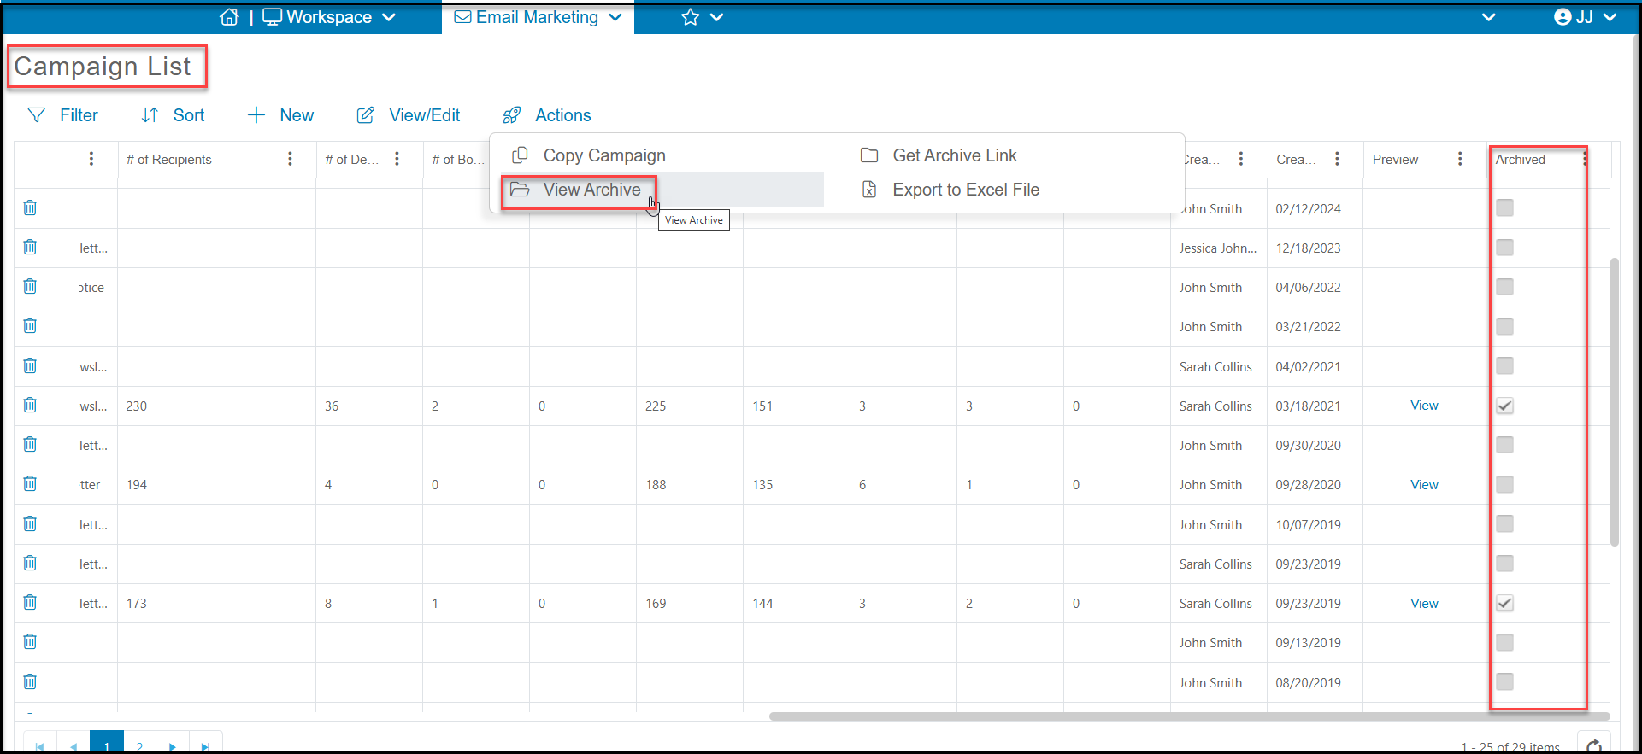Open View link for 09/28/2020 campaign
Image resolution: width=1642 pixels, height=754 pixels.
pos(1424,484)
